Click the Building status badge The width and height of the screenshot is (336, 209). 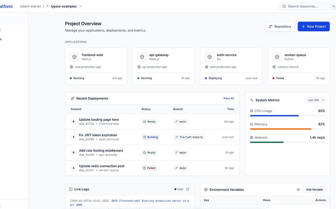[150, 137]
